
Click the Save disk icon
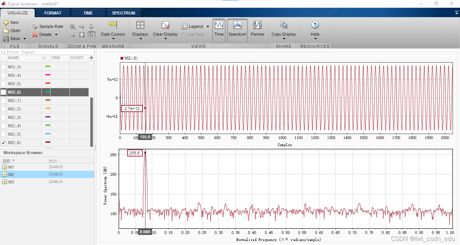tap(6, 39)
